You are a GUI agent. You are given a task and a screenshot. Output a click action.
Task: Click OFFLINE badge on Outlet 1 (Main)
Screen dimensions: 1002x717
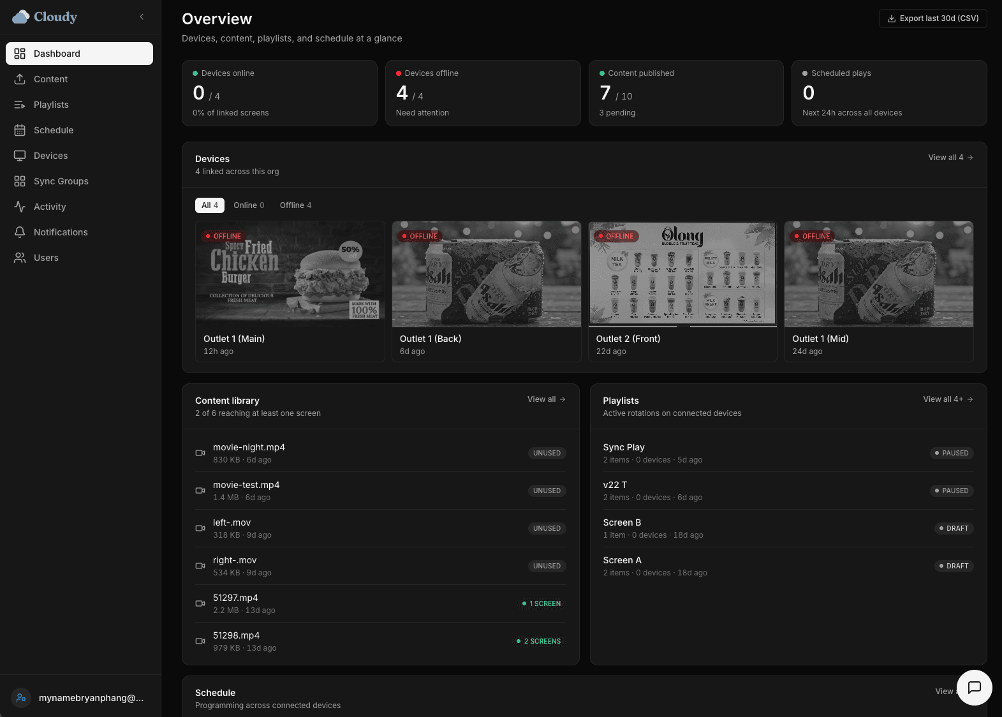223,236
